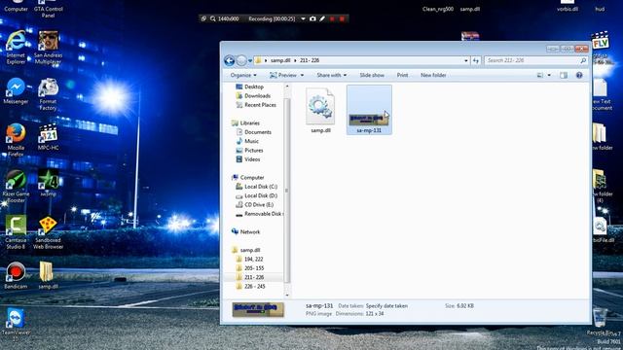
Task: Click Specify date taken in details pane
Action: (386, 306)
